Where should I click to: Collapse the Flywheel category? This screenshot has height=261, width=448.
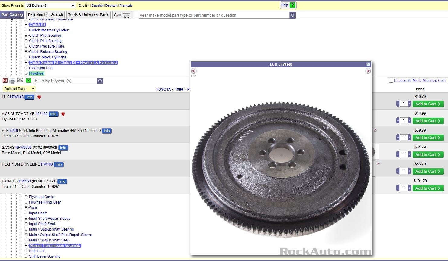click(26, 73)
